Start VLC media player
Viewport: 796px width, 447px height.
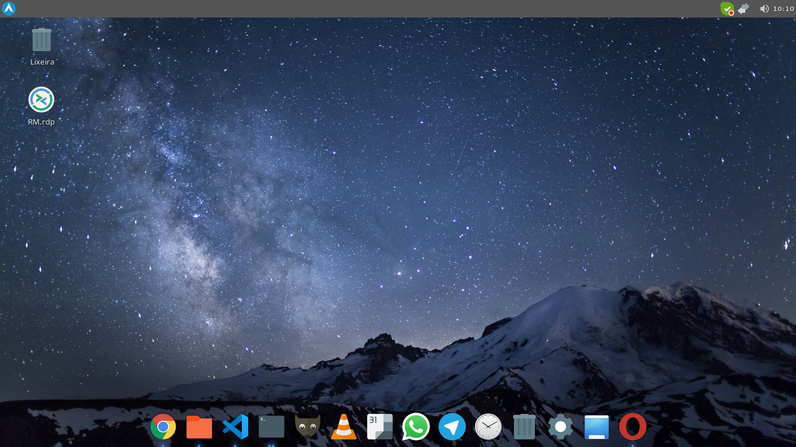click(344, 427)
